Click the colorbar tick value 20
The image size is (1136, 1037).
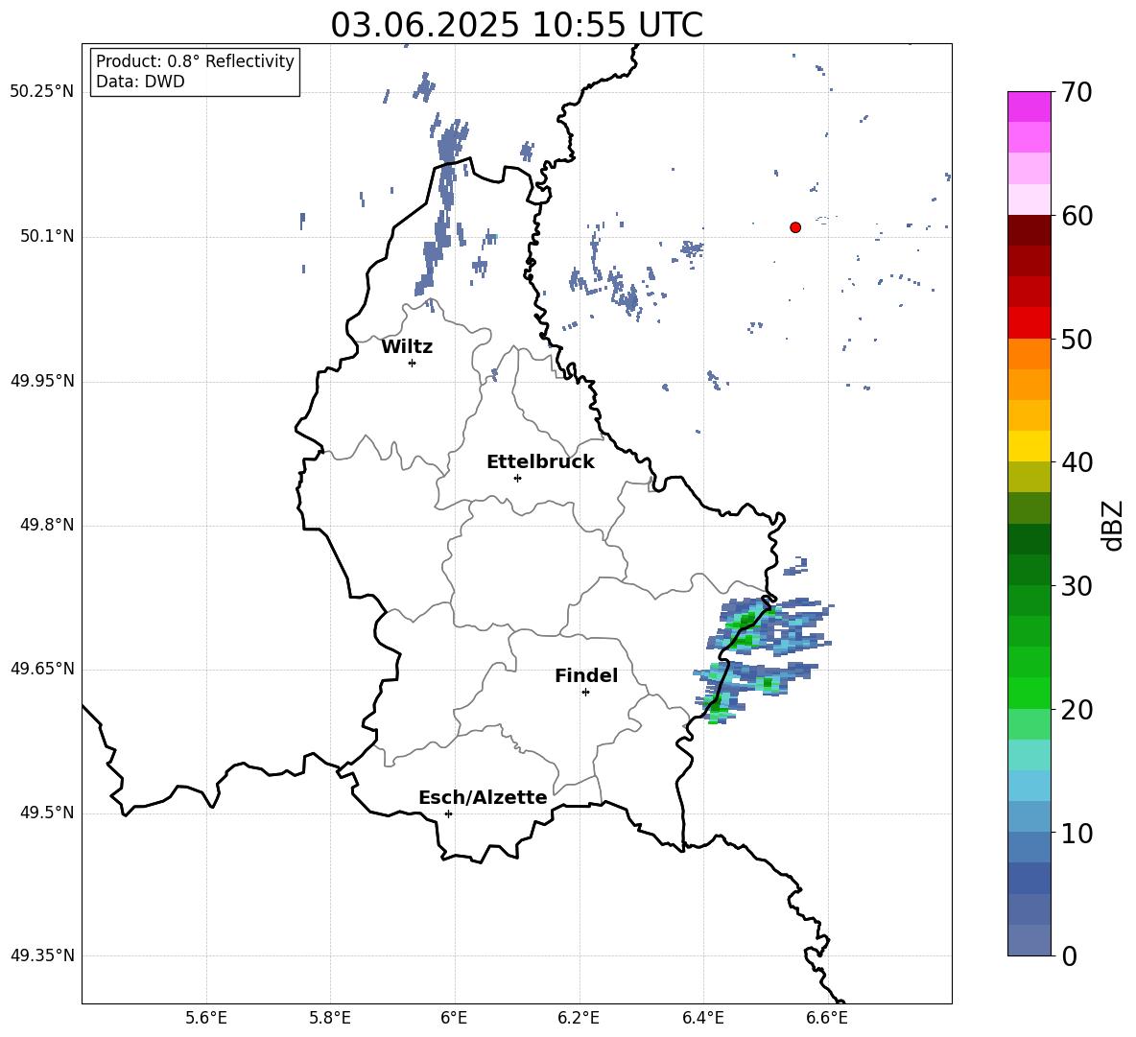1077,710
